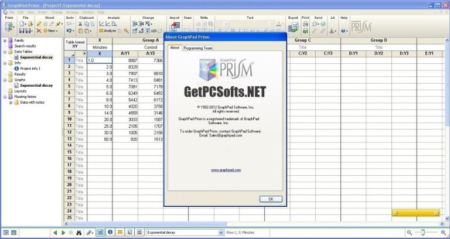
Task: Click the Analyze button
Action: pos(107,30)
